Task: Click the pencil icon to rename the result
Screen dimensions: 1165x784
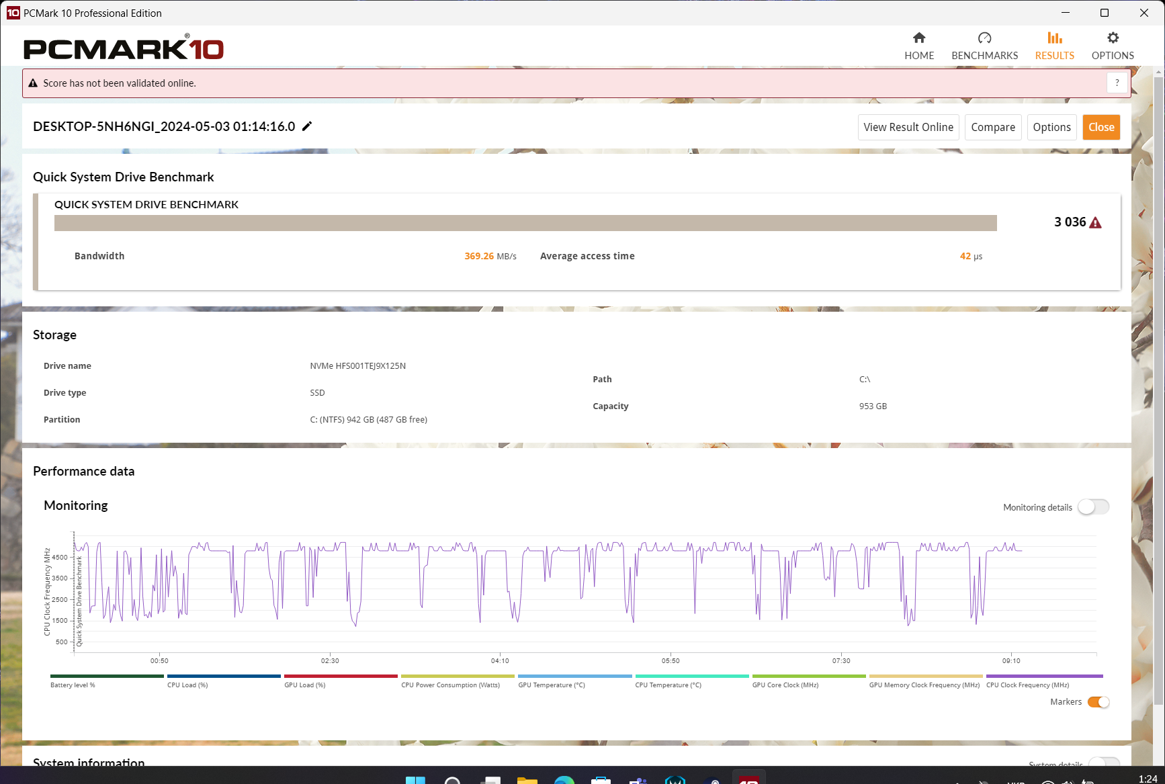Action: (307, 126)
